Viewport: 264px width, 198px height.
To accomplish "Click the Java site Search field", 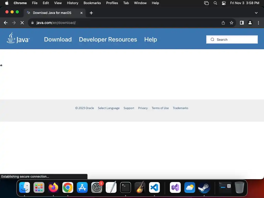I will point(232,39).
